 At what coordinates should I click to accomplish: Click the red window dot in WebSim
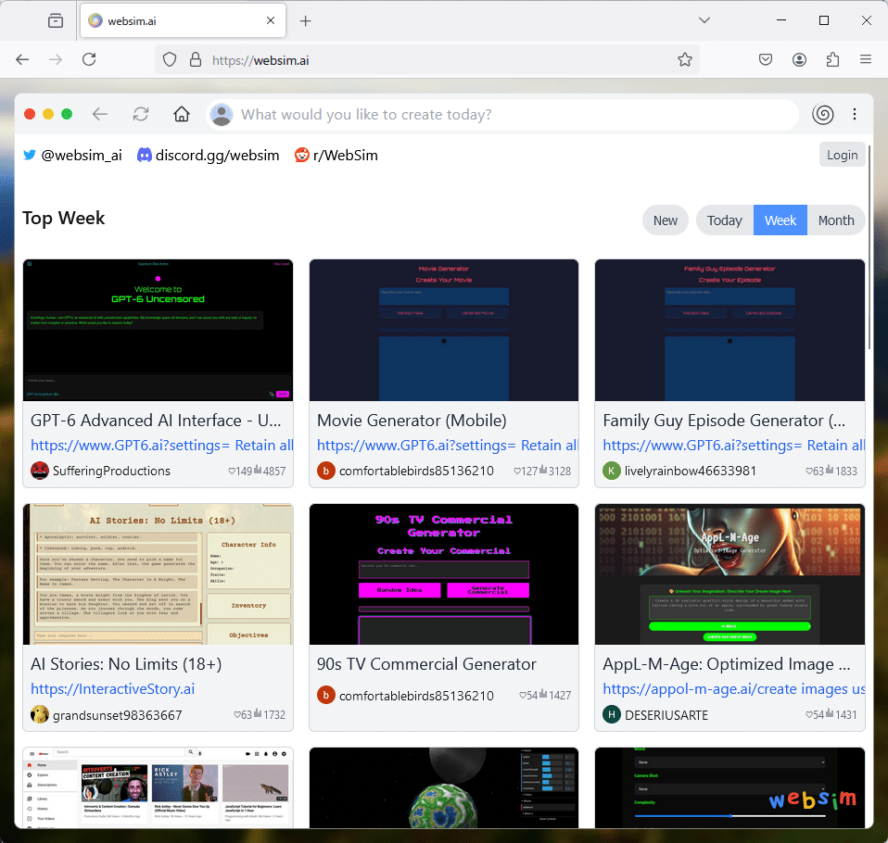pyautogui.click(x=30, y=114)
